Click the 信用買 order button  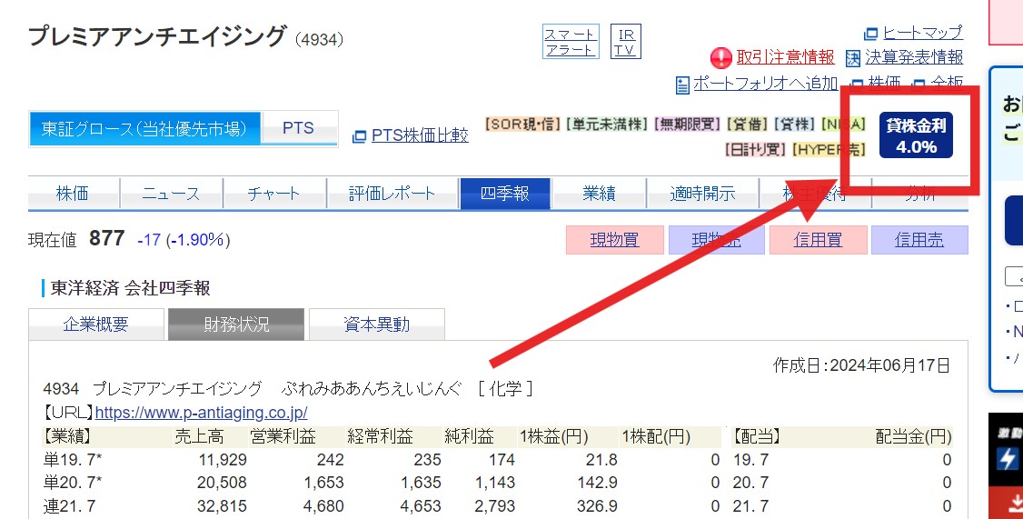click(819, 240)
